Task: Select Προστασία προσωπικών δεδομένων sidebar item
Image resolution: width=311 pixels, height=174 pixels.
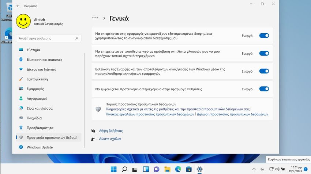Action: [x=49, y=137]
